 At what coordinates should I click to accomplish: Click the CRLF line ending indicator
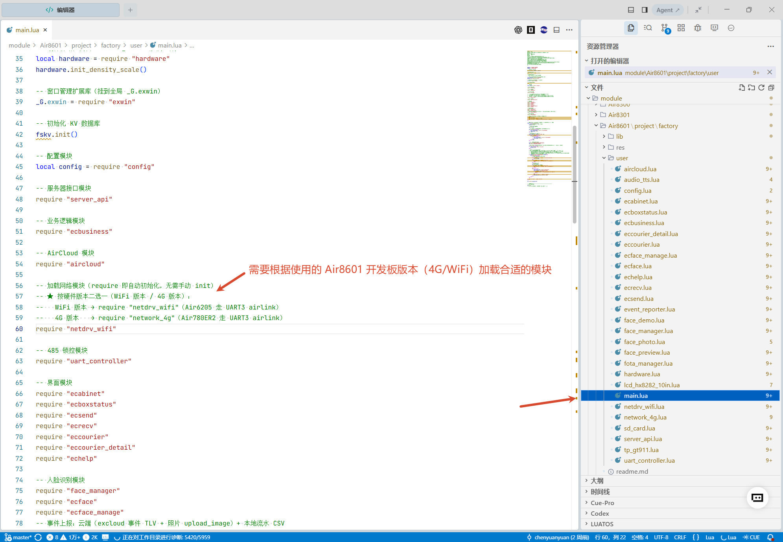680,537
